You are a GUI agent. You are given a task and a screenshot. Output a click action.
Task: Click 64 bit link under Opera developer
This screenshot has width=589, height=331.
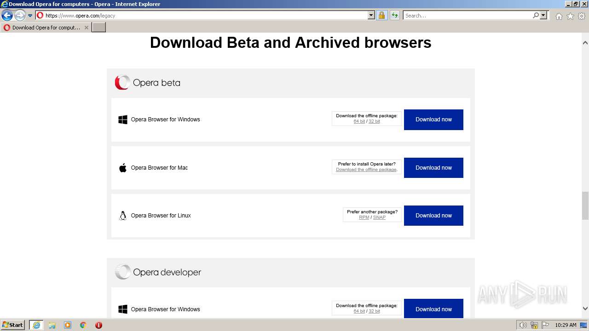click(359, 311)
